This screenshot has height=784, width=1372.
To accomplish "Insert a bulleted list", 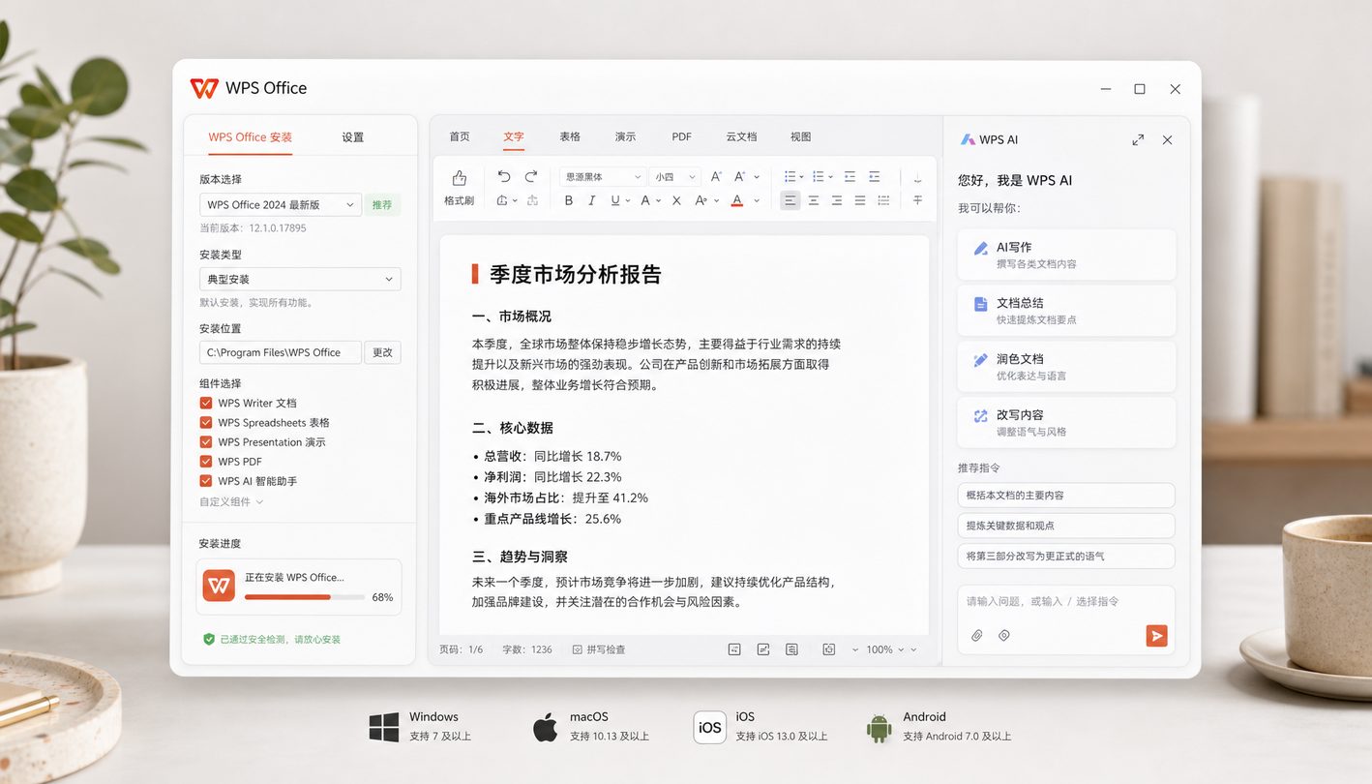I will 790,176.
